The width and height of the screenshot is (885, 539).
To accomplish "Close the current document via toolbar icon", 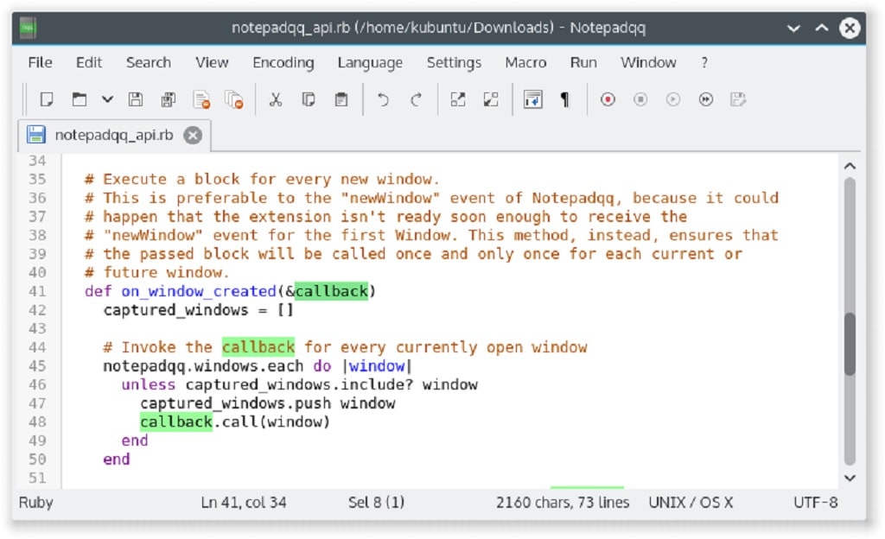I will (x=201, y=99).
